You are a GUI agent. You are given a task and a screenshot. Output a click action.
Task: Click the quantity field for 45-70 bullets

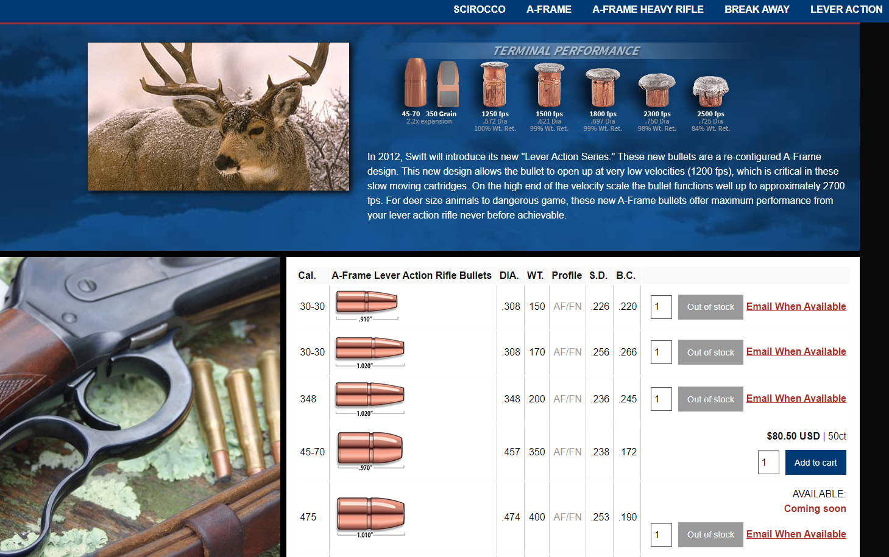[768, 463]
